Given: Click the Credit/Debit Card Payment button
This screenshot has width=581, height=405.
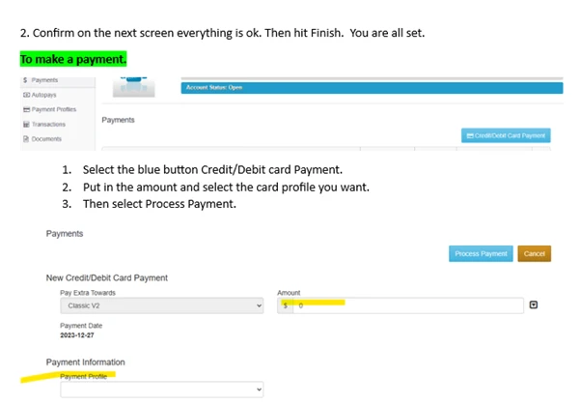Looking at the screenshot, I should (x=507, y=136).
